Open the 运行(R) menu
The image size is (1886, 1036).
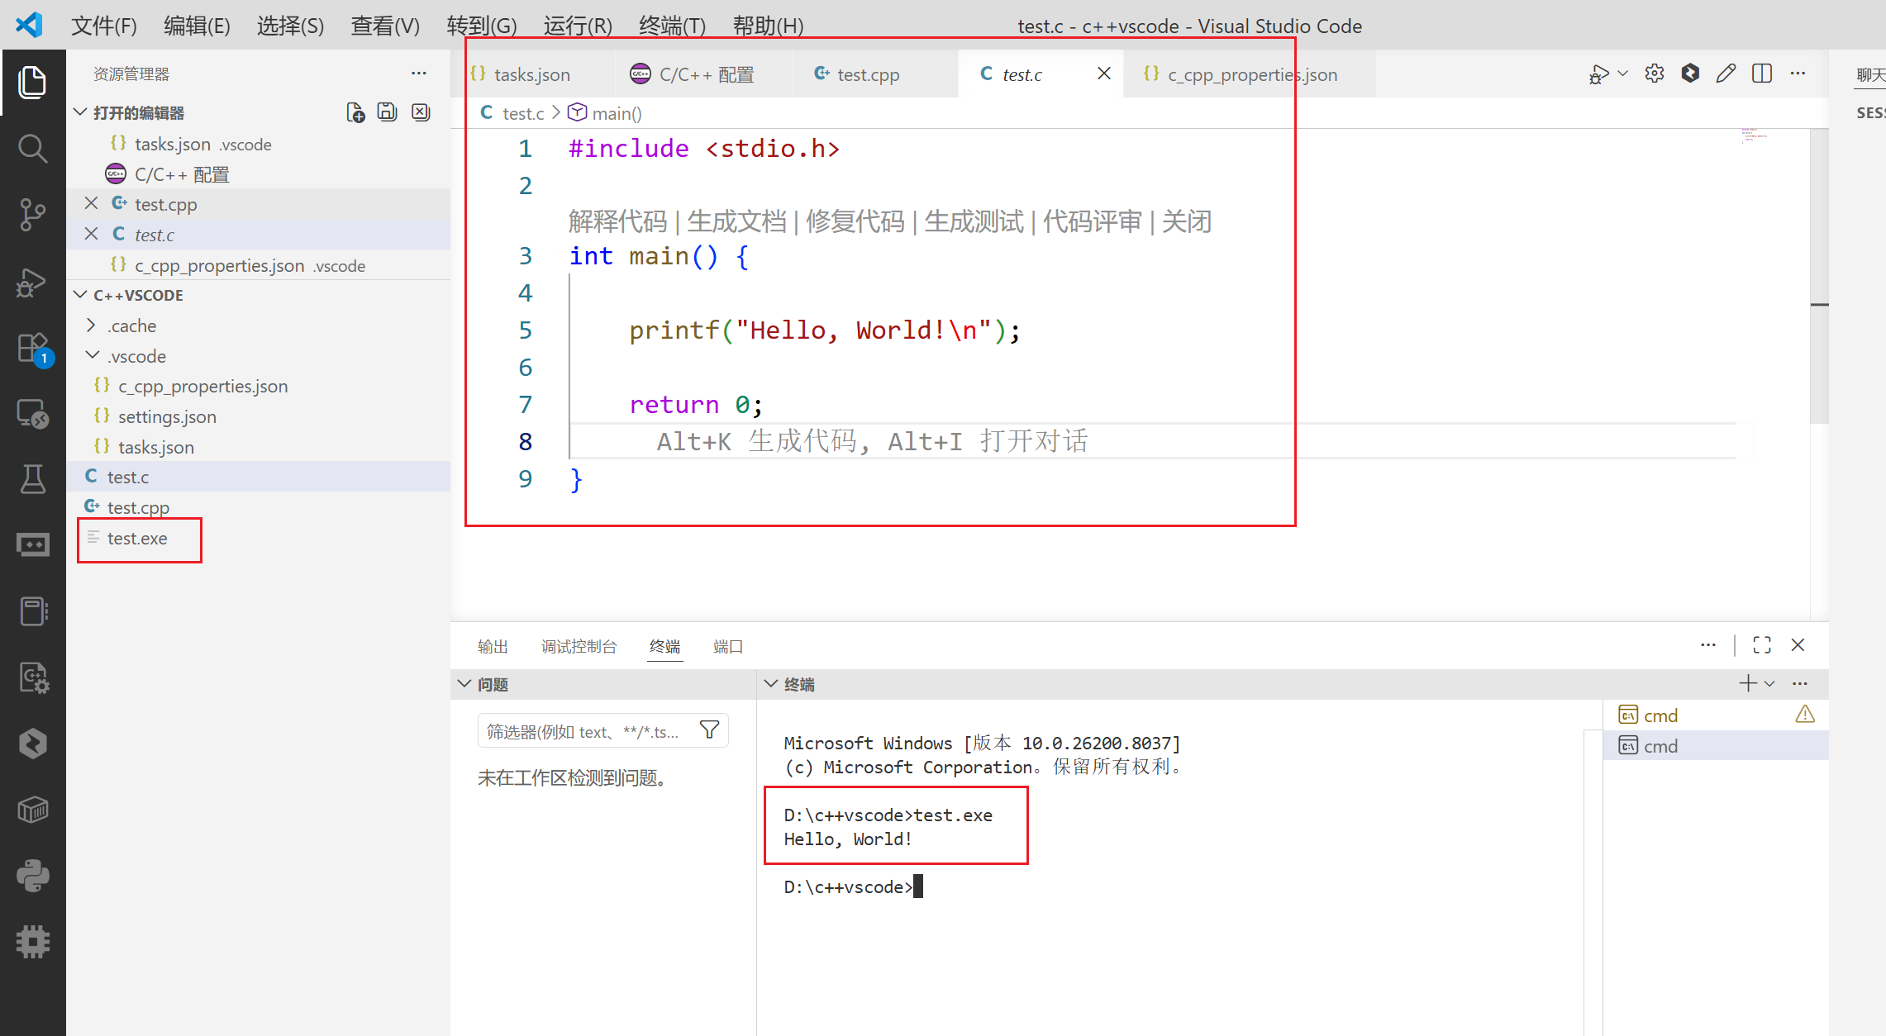pos(578,26)
